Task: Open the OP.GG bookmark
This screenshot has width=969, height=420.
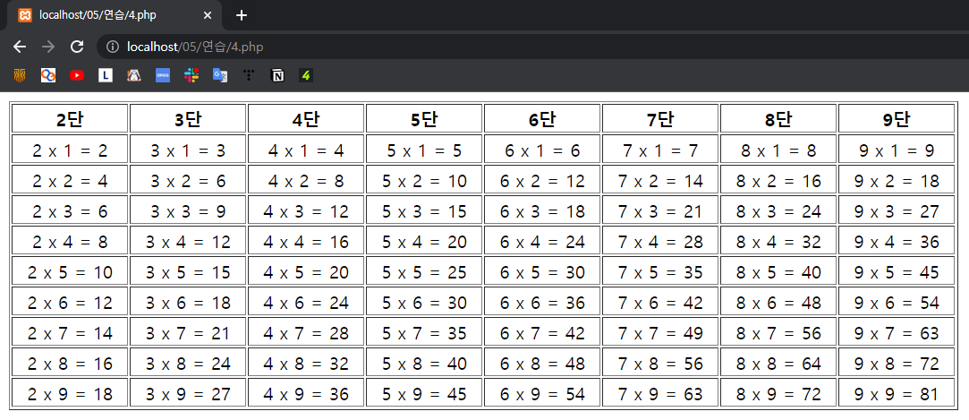Action: click(163, 75)
